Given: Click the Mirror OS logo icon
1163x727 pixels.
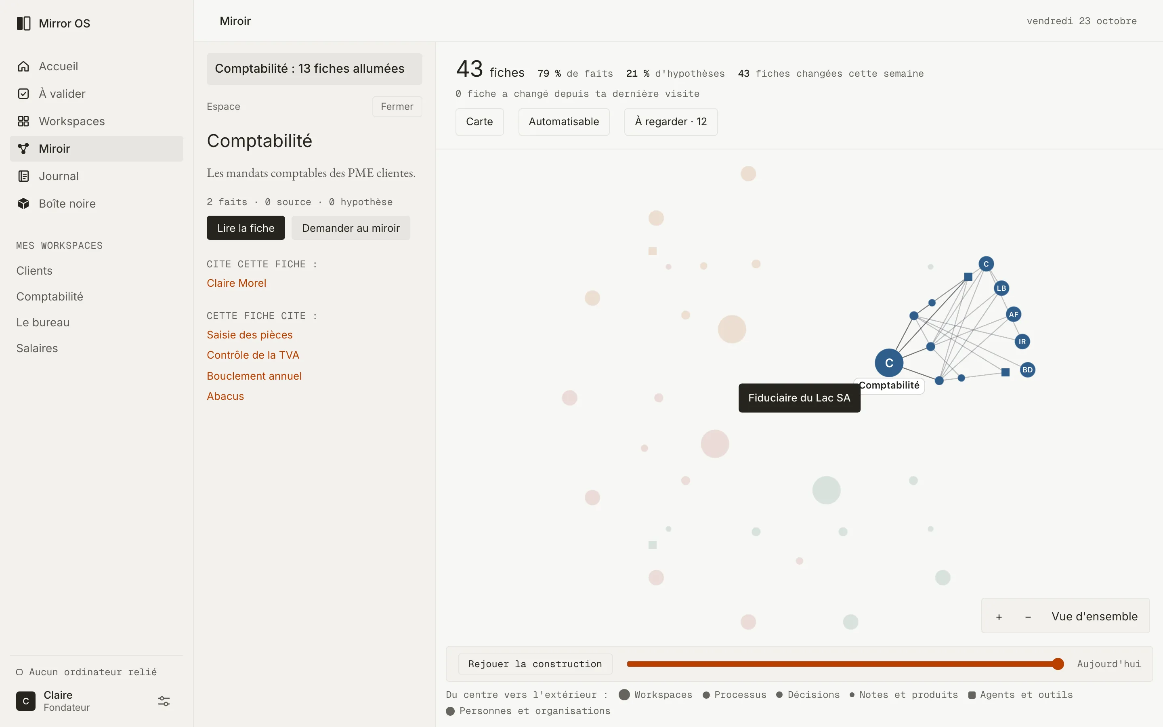Looking at the screenshot, I should pos(23,23).
